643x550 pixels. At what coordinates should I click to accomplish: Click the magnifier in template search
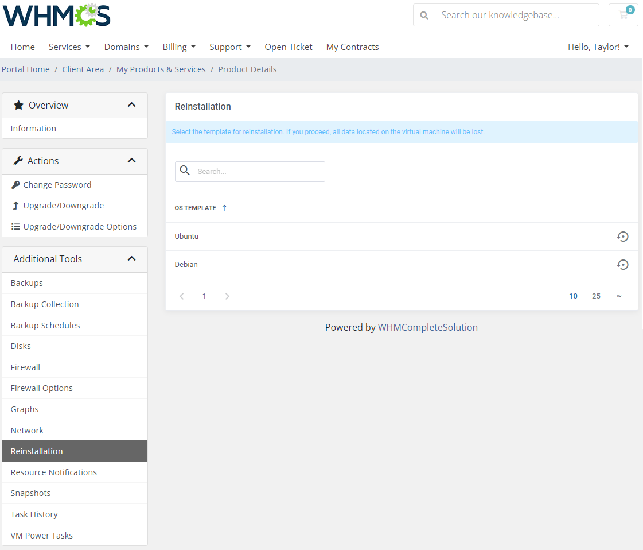point(185,171)
